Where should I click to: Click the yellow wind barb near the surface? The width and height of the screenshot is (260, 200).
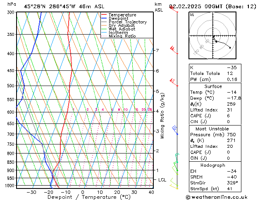coord(174,187)
